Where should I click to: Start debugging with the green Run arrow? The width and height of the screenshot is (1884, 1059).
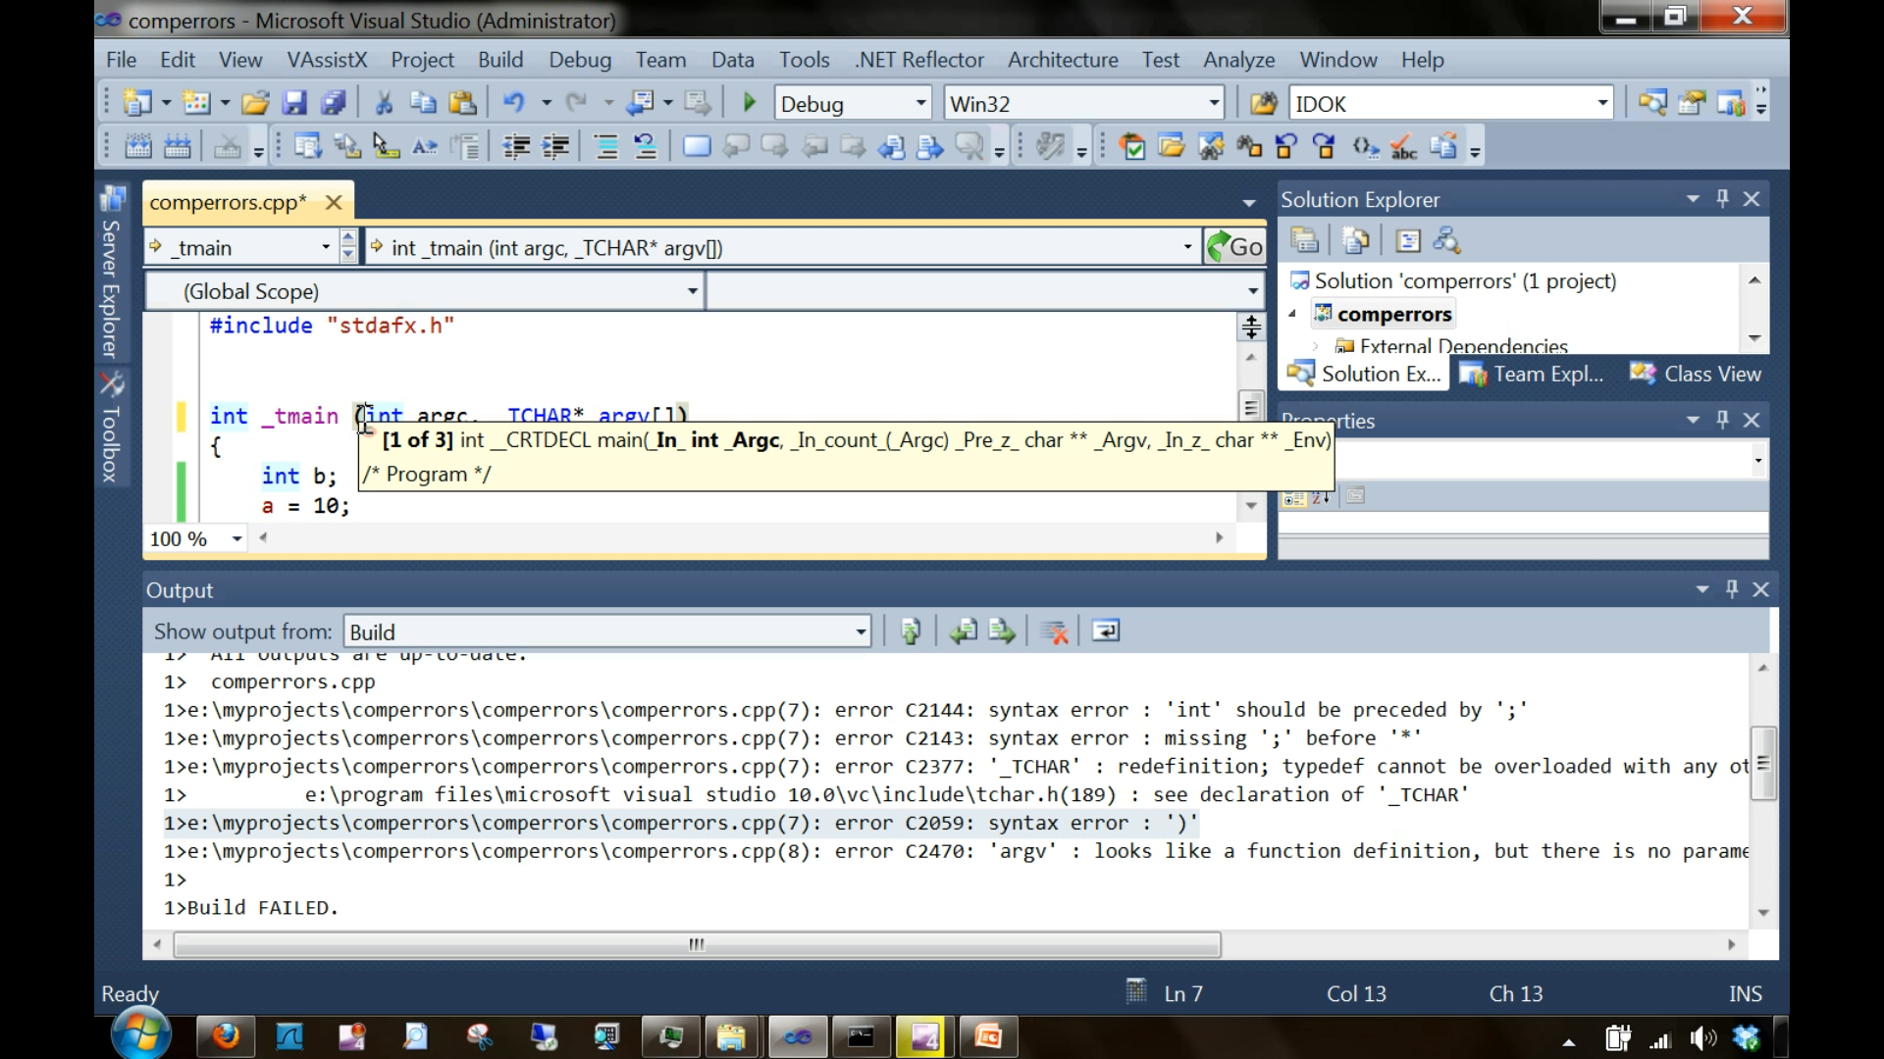pos(748,102)
